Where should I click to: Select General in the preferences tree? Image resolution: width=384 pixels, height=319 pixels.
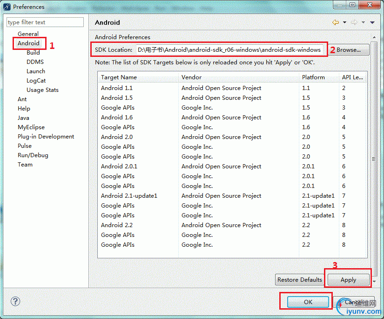pyautogui.click(x=28, y=34)
